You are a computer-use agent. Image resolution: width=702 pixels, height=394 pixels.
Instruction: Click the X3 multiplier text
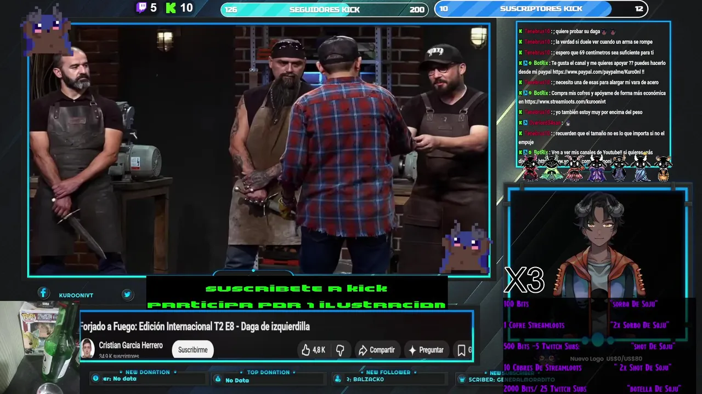[x=524, y=280]
